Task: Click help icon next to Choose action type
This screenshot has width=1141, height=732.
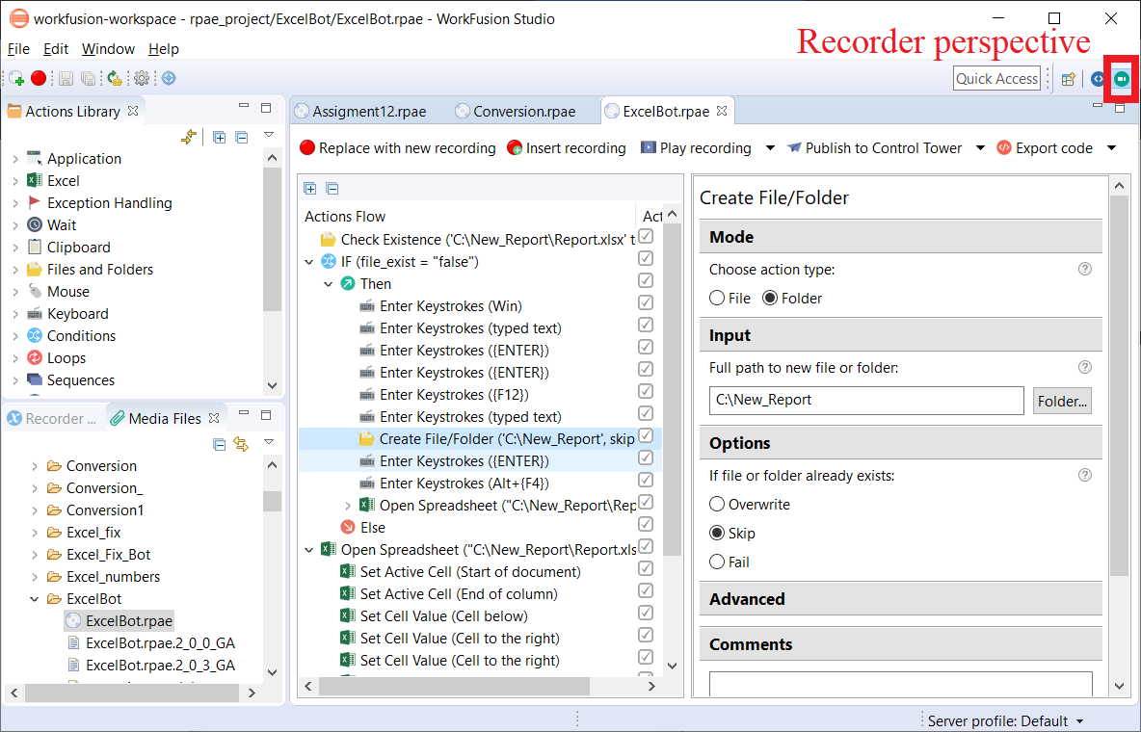Action: click(x=1084, y=270)
